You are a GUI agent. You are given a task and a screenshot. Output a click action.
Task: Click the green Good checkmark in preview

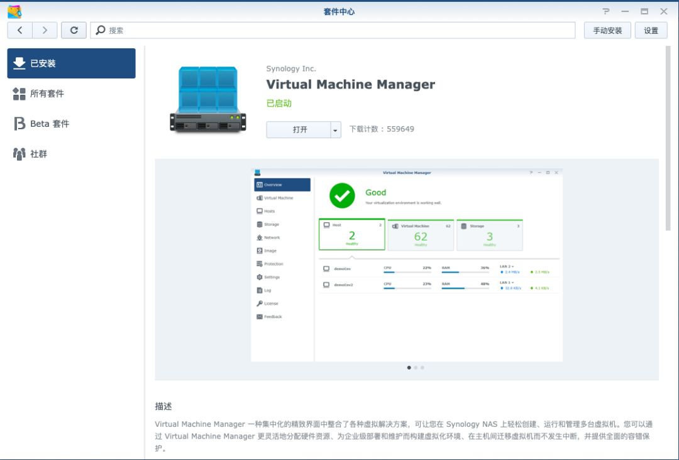pyautogui.click(x=342, y=196)
